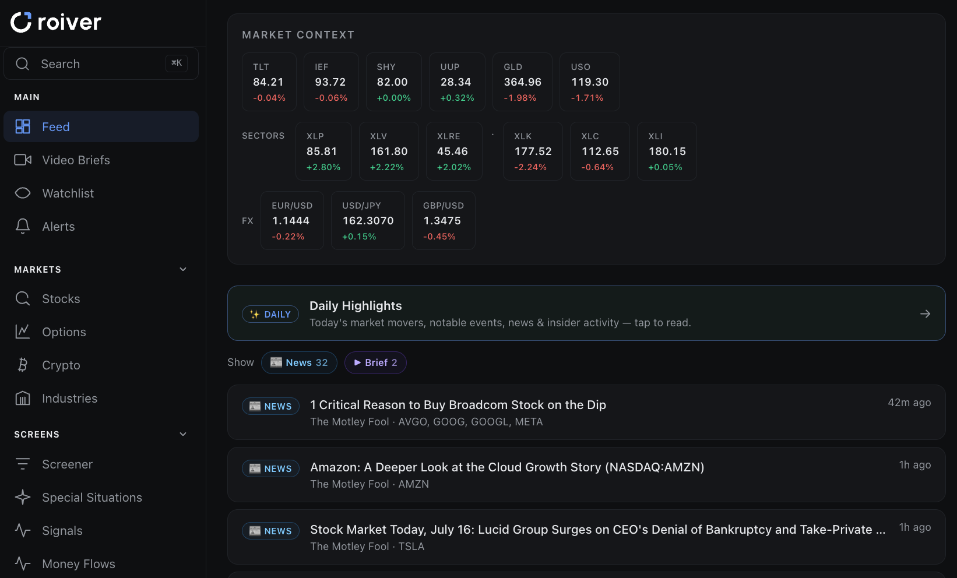Screen dimensions: 957x578
Task: Open the Money Flows page
Action: (x=101, y=563)
